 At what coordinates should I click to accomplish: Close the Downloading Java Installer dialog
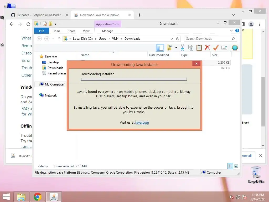(196, 64)
